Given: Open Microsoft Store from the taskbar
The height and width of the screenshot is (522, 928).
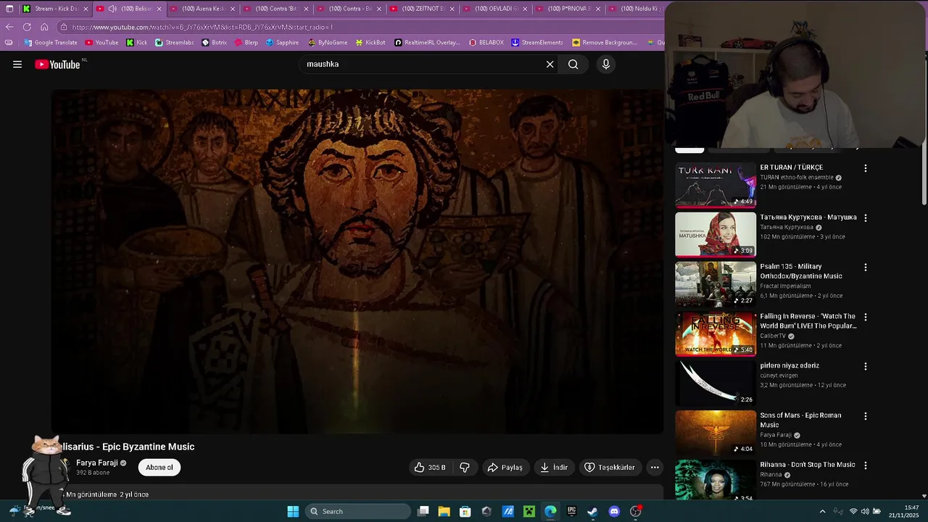Looking at the screenshot, I should click(x=465, y=511).
